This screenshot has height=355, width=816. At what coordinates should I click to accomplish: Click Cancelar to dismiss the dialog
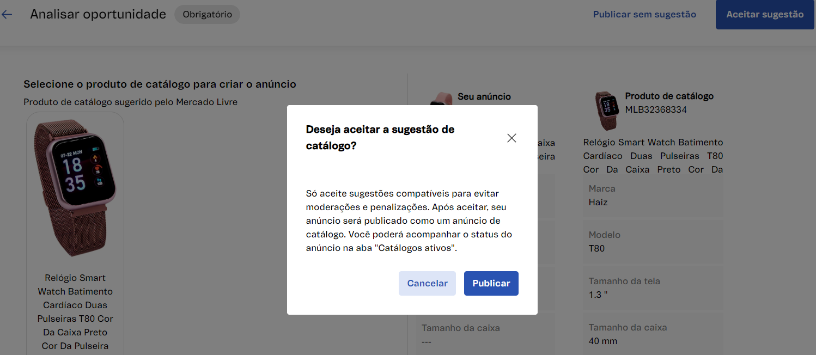click(427, 283)
